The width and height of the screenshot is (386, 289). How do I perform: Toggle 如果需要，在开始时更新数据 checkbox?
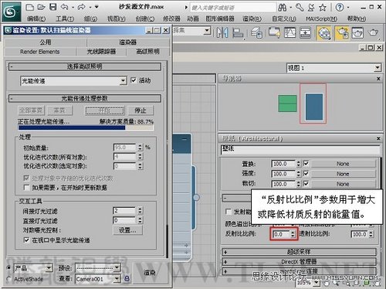tap(26, 188)
